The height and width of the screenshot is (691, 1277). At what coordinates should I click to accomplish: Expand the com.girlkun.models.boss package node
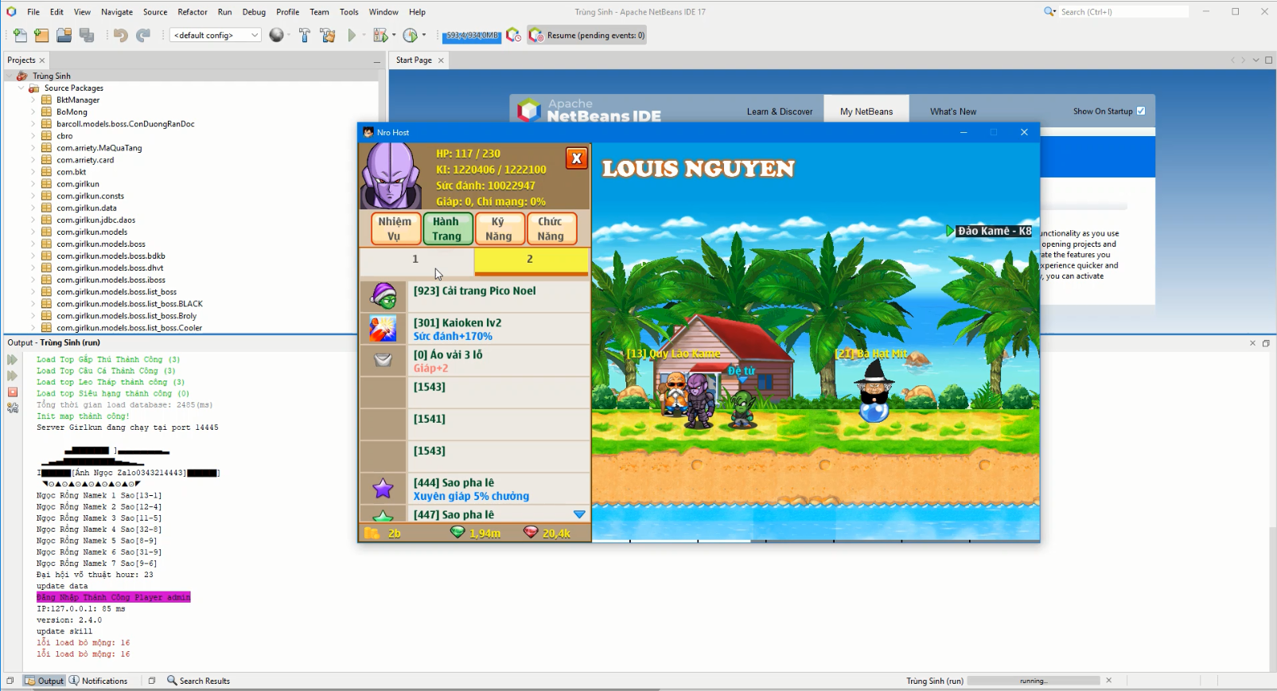tap(33, 244)
